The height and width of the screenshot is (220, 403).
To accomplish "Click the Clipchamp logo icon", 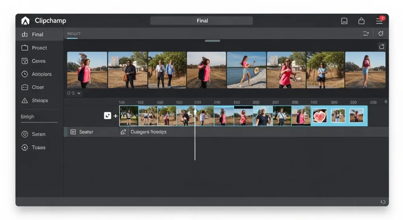I will (x=25, y=21).
